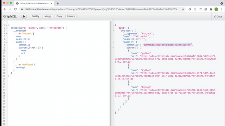Click 'NotFound' type in the query

[x=27, y=64]
